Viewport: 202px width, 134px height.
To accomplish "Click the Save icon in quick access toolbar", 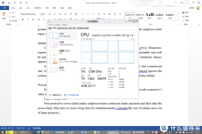I will (x=9, y=3).
